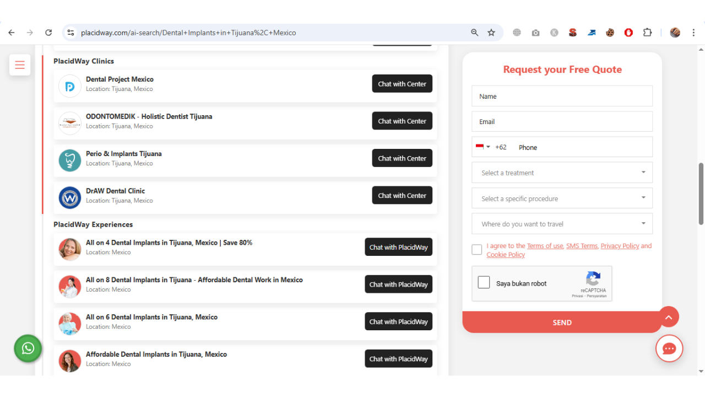Image resolution: width=705 pixels, height=397 pixels.
Task: Open the Chrome three-dot menu
Action: [693, 33]
